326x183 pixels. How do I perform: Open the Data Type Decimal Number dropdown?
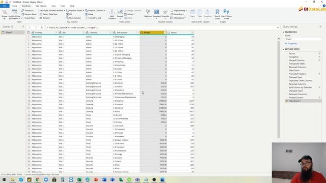[52, 10]
